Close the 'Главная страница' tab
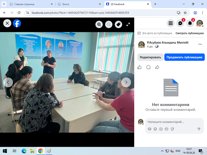Image resolution: width=207 pixels, height=155 pixels. (x=52, y=4)
